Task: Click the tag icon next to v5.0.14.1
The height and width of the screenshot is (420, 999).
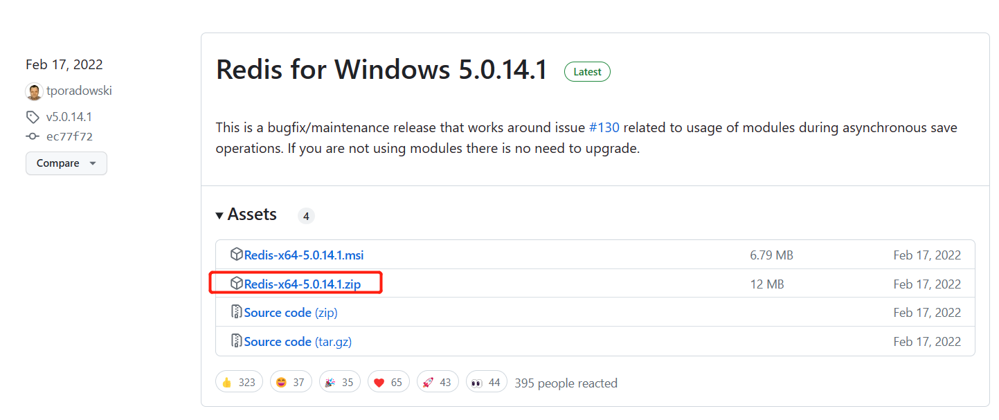Action: click(33, 116)
